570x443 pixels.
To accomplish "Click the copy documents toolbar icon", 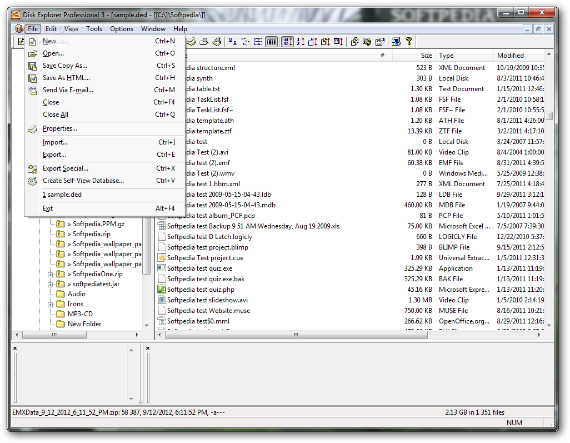I will click(354, 42).
